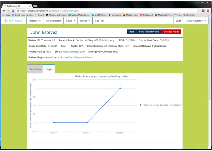Click the Patient ID value Treatment B
Screen dimensions: 212x151
48,40
